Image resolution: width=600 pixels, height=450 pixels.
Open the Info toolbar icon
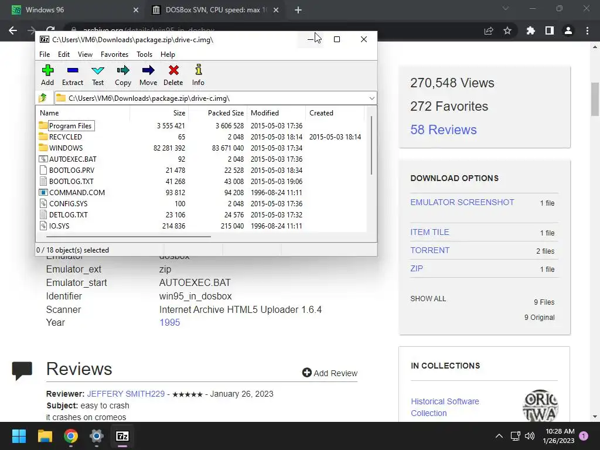198,70
